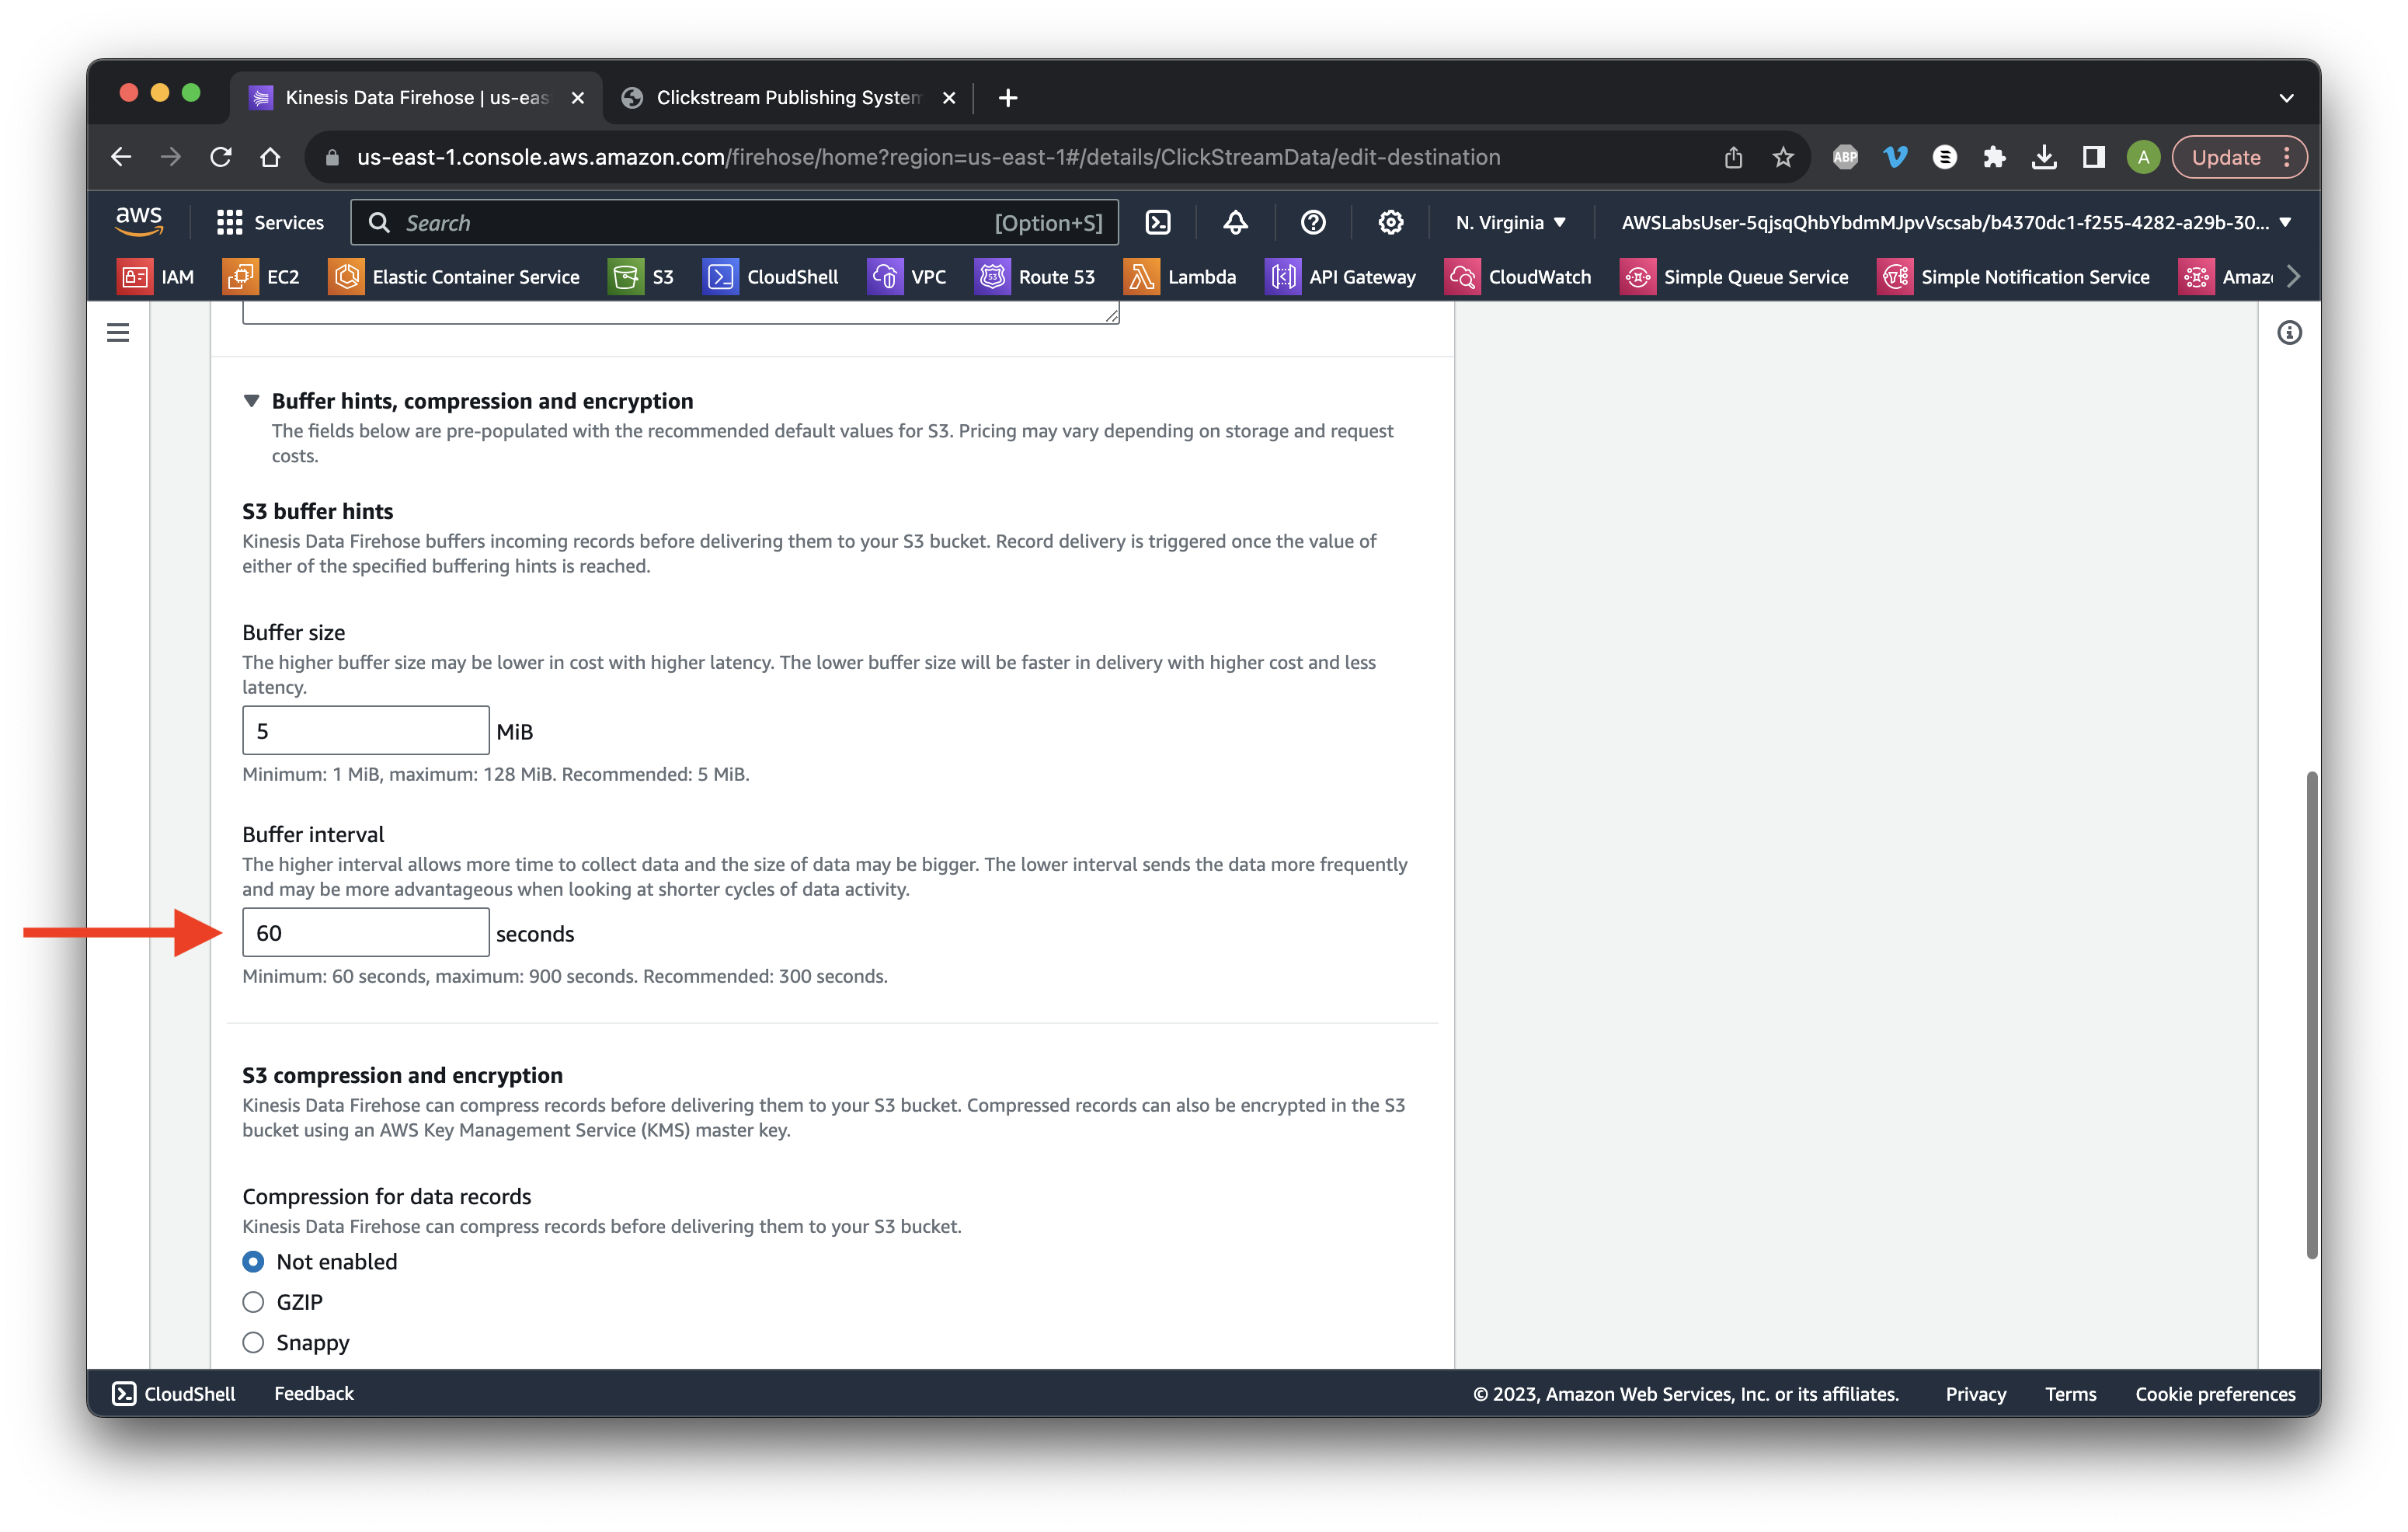
Task: Open API Gateway service shortcut
Action: tap(1340, 277)
